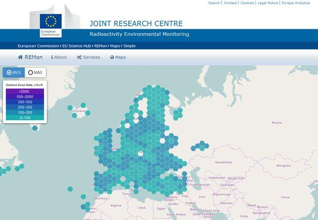Open the Maps menu item

click(118, 57)
